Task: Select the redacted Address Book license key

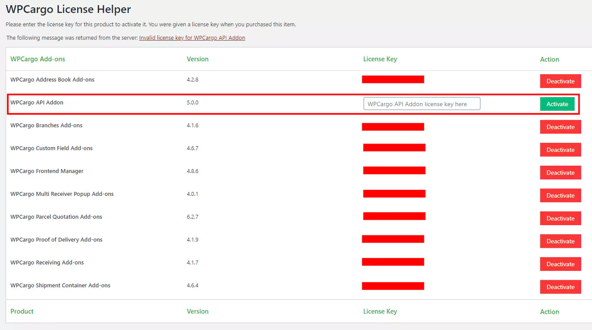Action: [393, 79]
